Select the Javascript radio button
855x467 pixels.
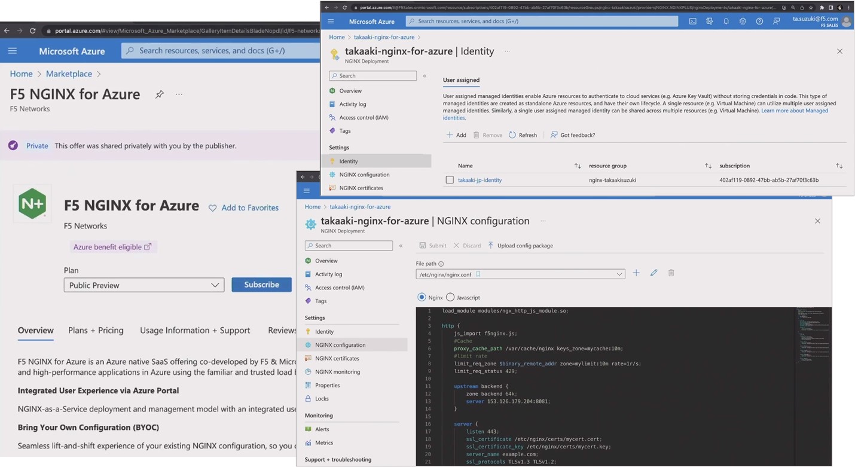(x=450, y=297)
